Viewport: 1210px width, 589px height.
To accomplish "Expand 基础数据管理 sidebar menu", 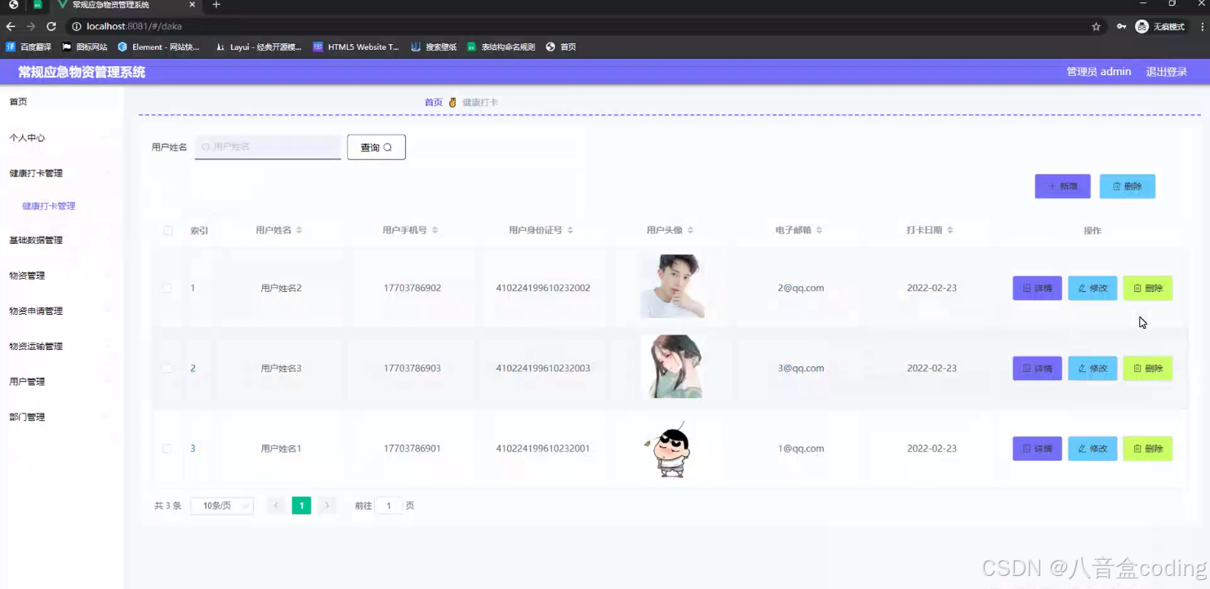I will (x=61, y=241).
